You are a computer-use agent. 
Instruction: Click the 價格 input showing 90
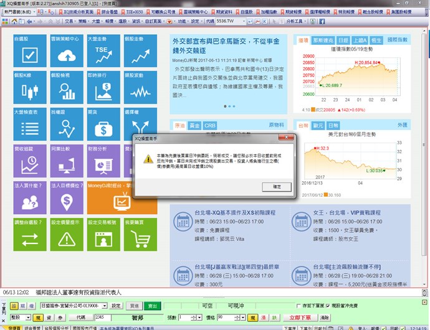tap(226, 318)
